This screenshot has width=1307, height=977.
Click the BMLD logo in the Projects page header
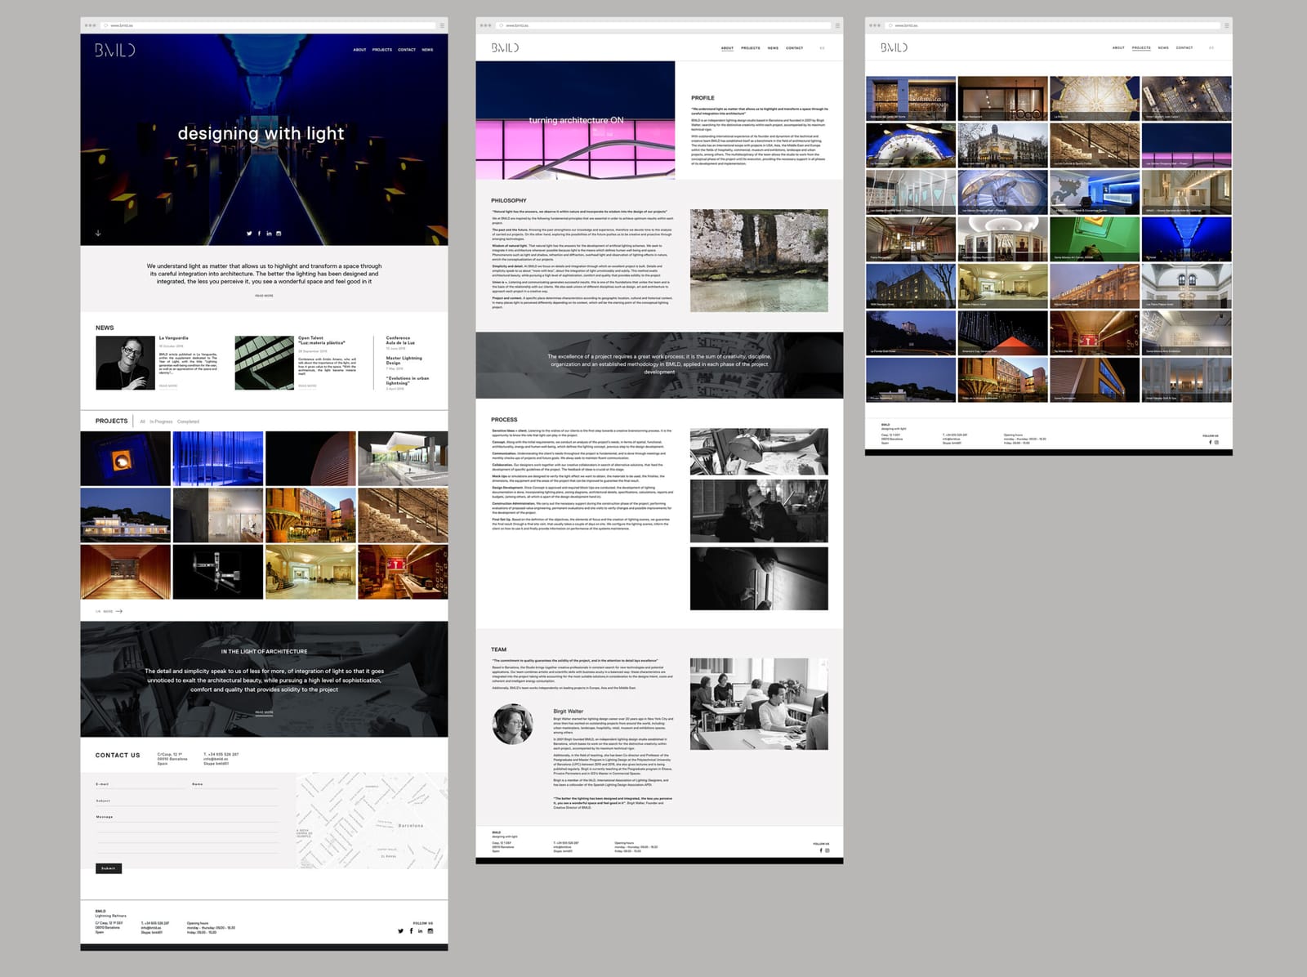tap(894, 47)
